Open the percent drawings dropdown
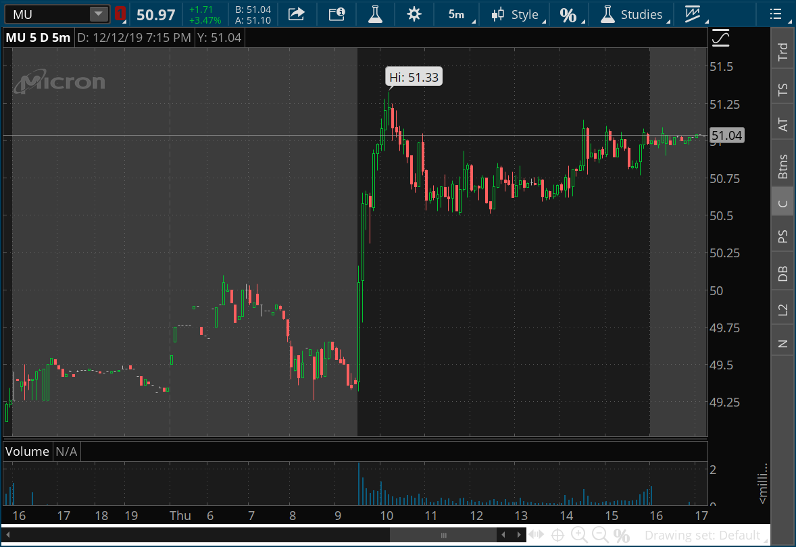The image size is (796, 547). coord(571,16)
